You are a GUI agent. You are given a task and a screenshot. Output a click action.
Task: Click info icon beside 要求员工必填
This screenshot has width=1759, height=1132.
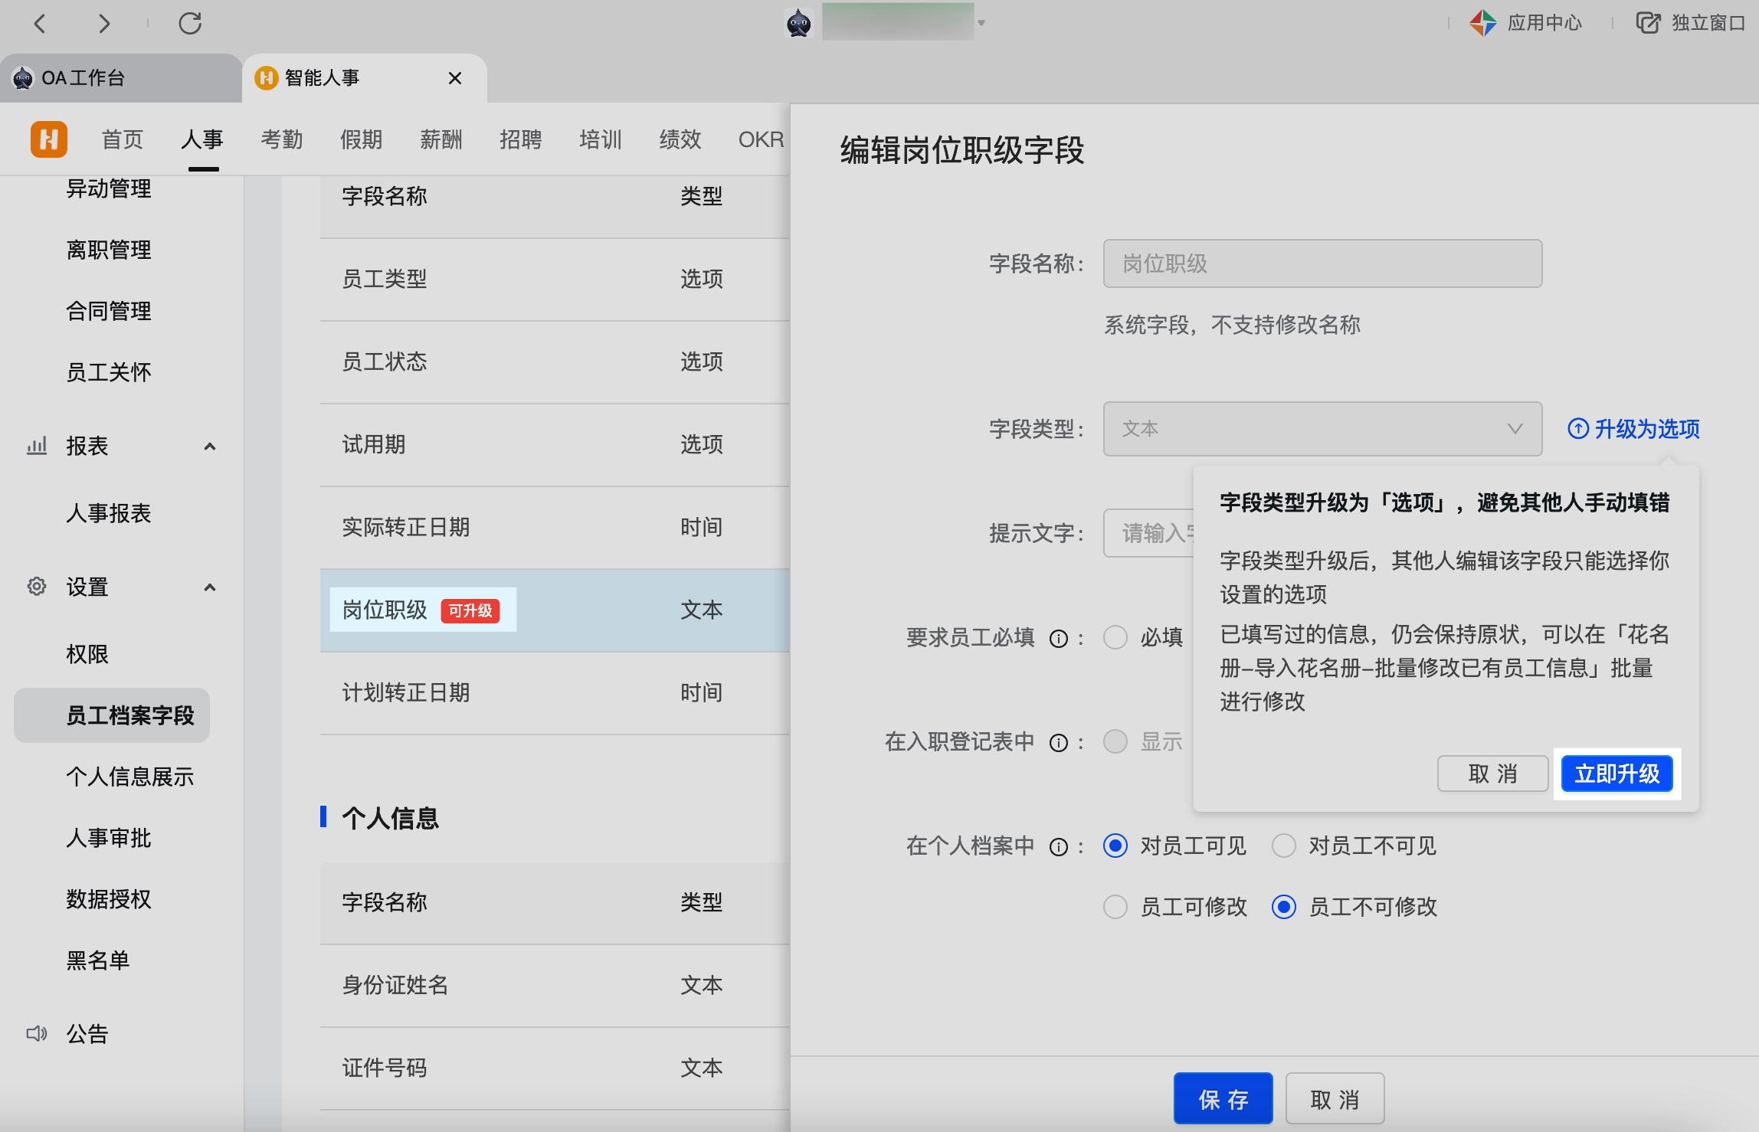click(1058, 639)
